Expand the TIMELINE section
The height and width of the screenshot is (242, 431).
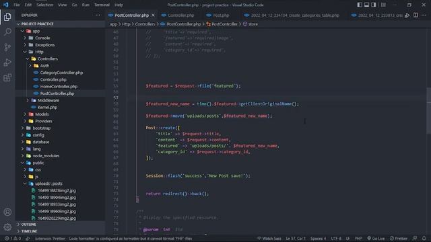(29, 231)
